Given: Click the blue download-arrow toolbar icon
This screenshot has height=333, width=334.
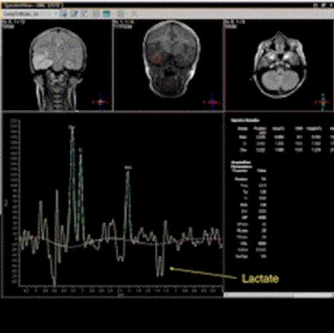Looking at the screenshot, I should (63, 14).
